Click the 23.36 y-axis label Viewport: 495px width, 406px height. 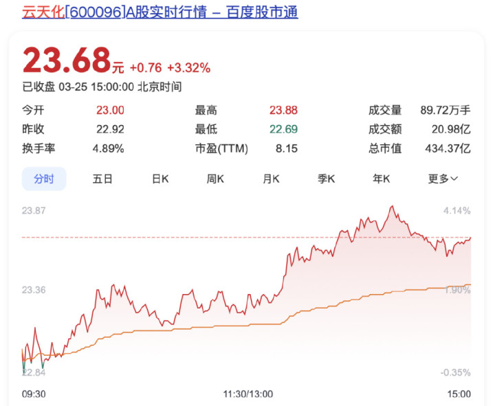(x=34, y=290)
